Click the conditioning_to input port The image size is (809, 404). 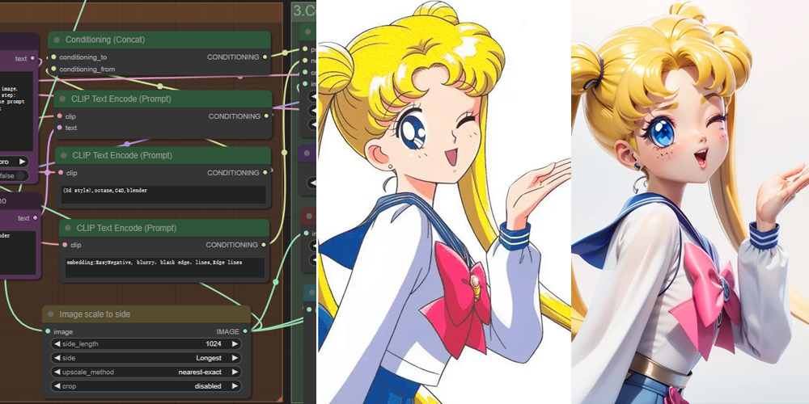[x=53, y=57]
